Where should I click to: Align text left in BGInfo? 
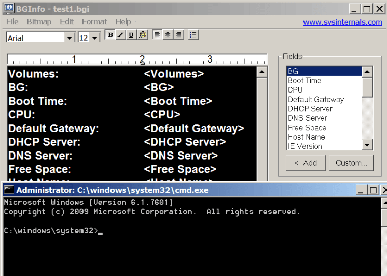point(157,35)
